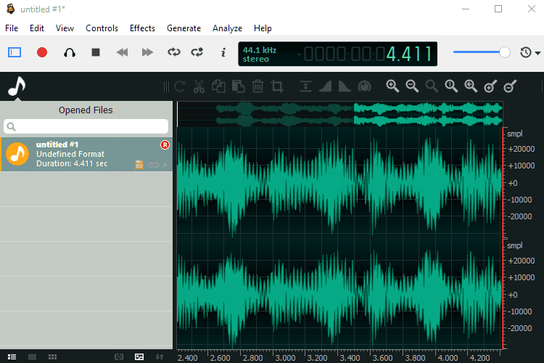Viewport: 544px width, 363px height.
Task: Click the orange music note file thumbnail
Action: click(x=17, y=154)
